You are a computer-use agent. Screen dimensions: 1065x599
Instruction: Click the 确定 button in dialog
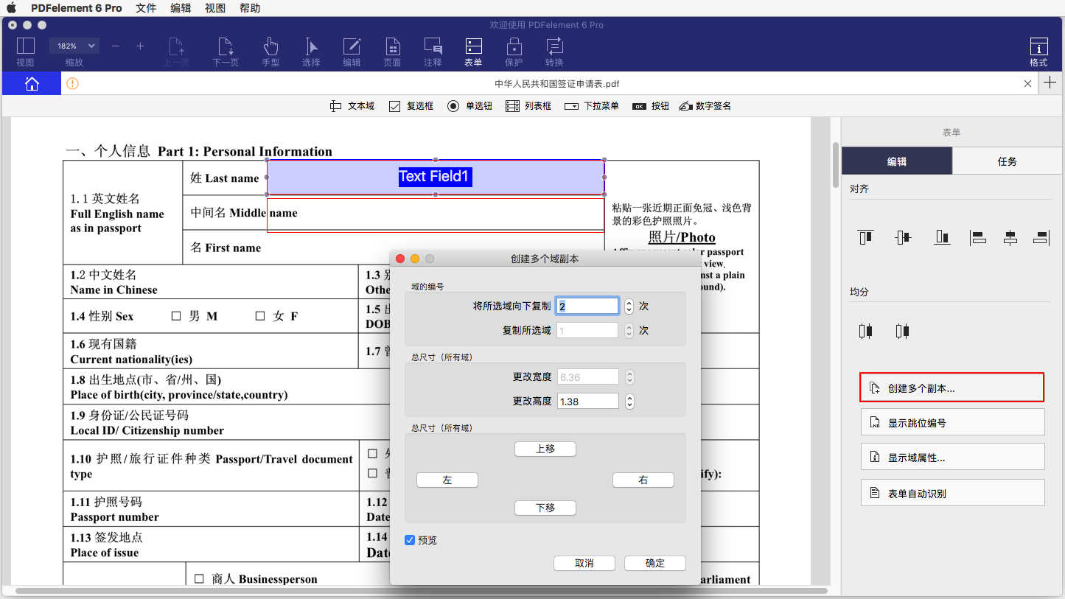pyautogui.click(x=654, y=563)
